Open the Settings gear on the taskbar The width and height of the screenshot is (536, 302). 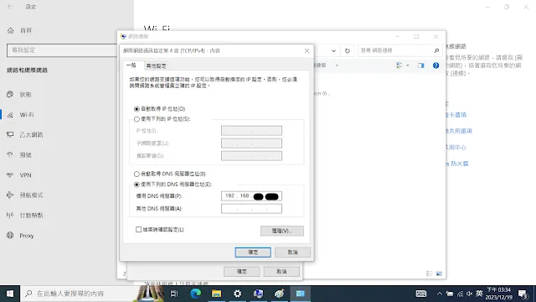point(237,294)
